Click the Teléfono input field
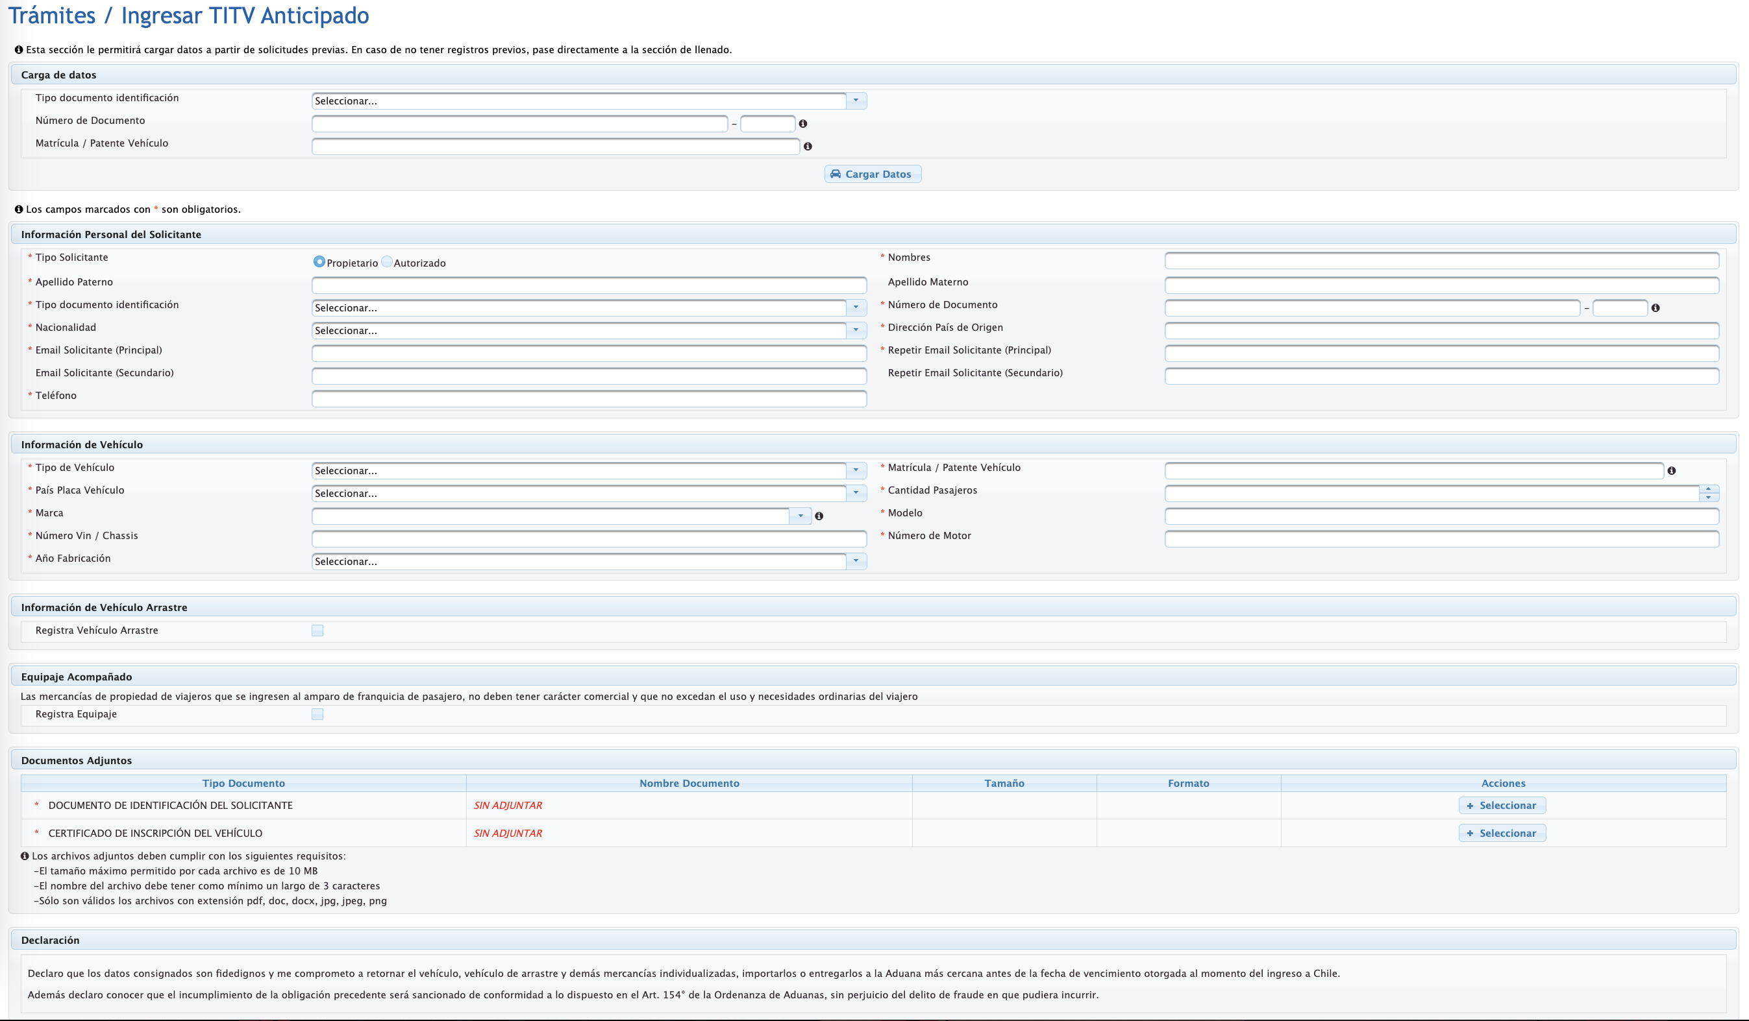Viewport: 1749px width, 1021px height. pos(589,399)
